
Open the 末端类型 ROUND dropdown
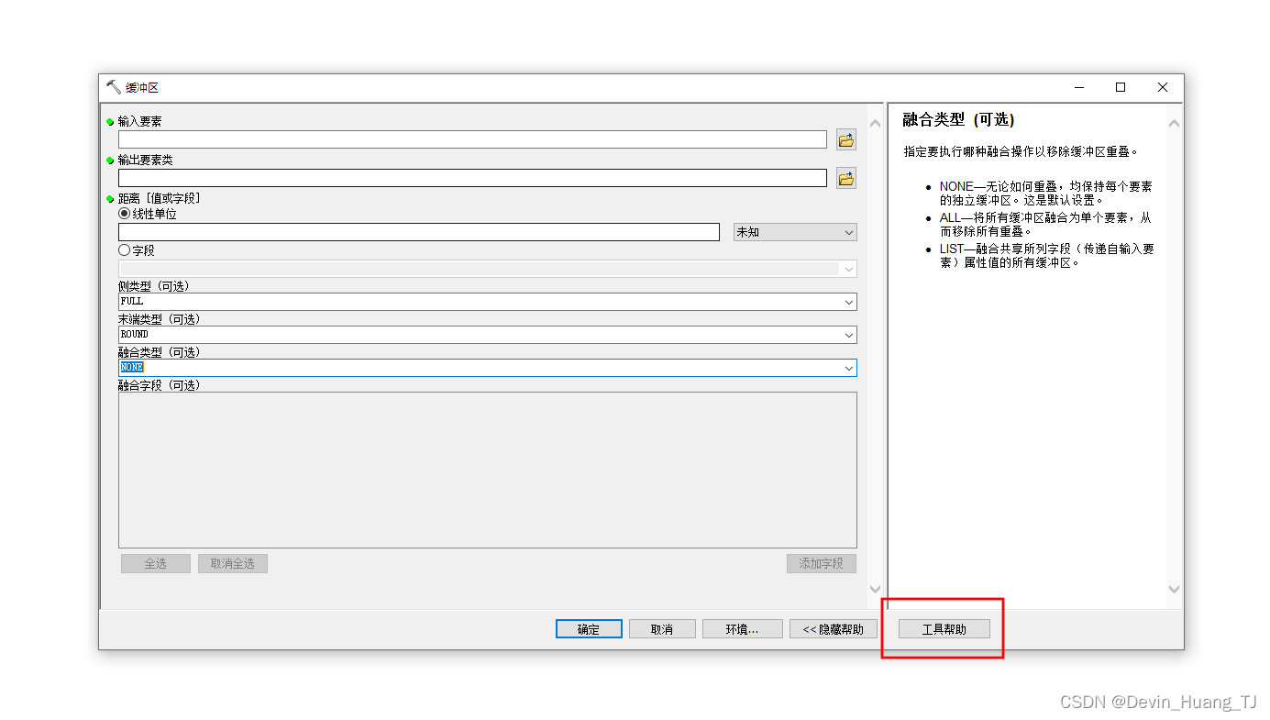click(x=488, y=335)
